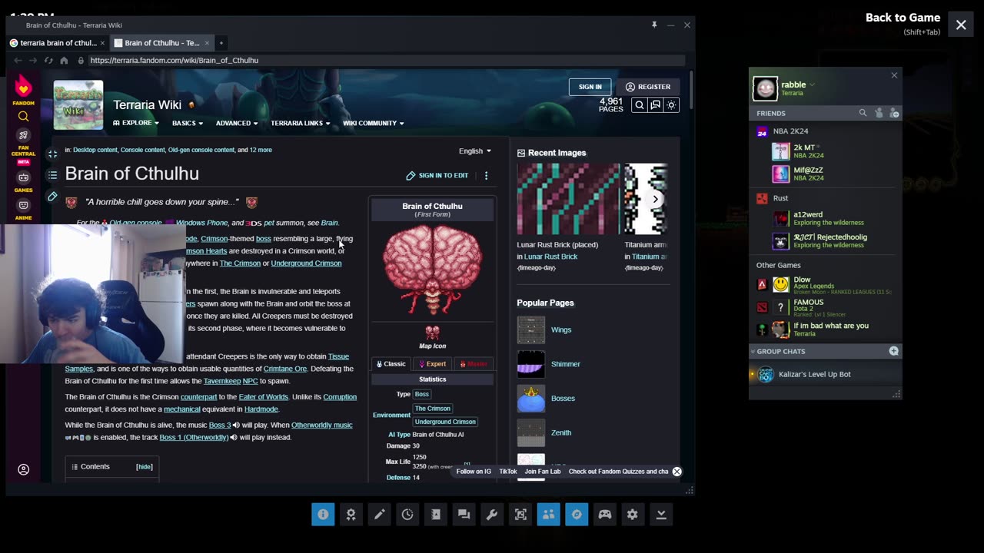Viewport: 984px width, 553px height.
Task: Open Fan Central in Fandom sidebar
Action: tap(23, 144)
